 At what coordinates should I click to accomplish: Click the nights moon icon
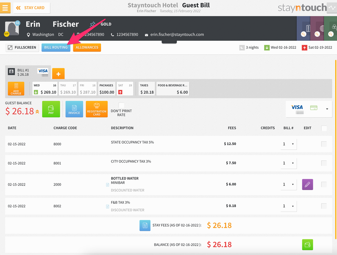(x=242, y=48)
